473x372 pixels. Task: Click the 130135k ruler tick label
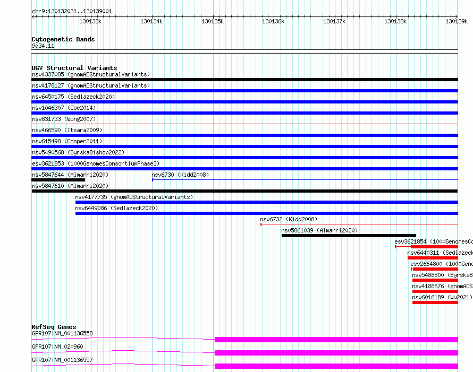213,21
